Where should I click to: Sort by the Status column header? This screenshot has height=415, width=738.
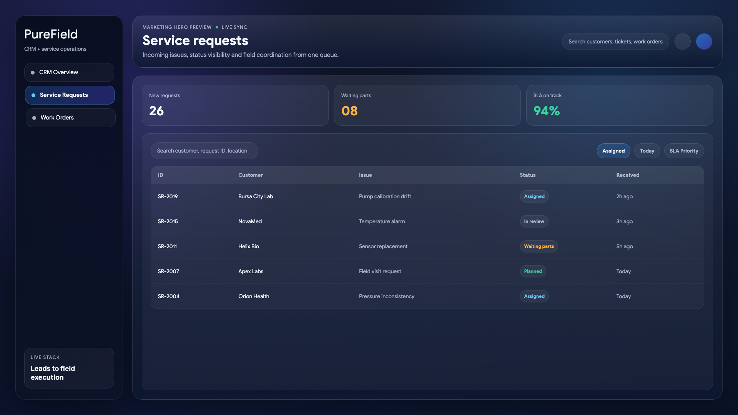click(x=528, y=175)
